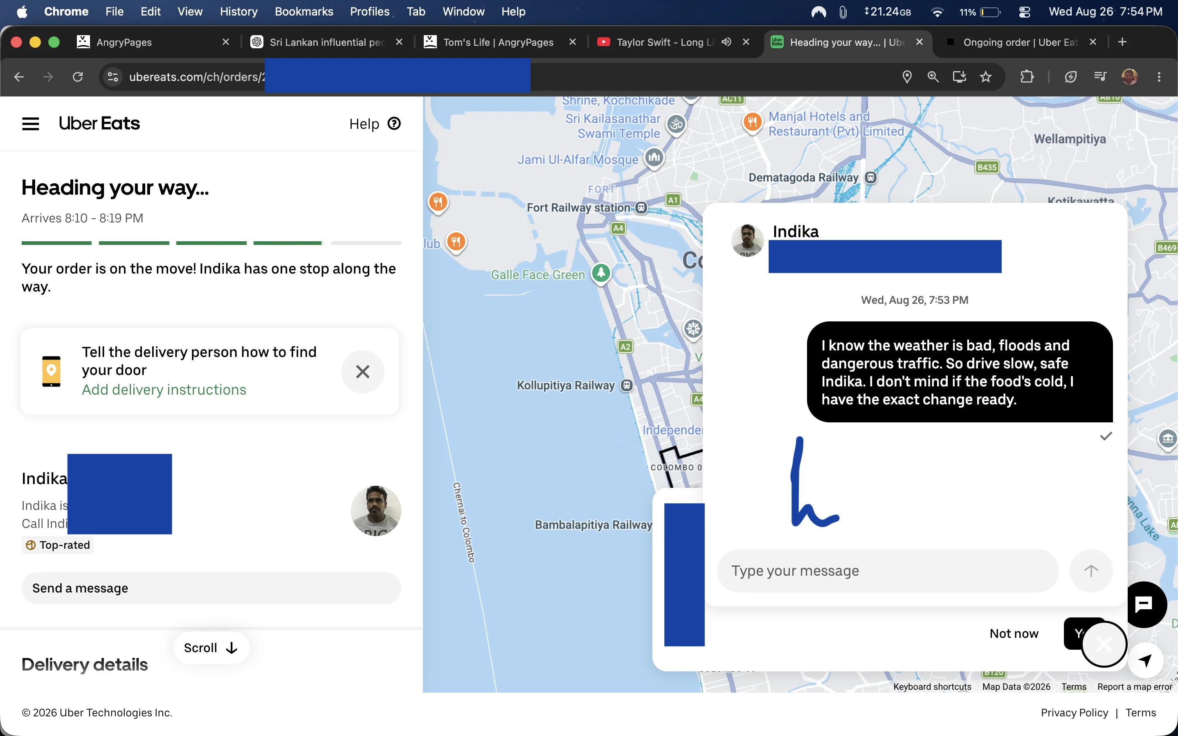Click the Manjal Hotels restaurant map marker
Image resolution: width=1178 pixels, height=736 pixels.
(x=752, y=122)
